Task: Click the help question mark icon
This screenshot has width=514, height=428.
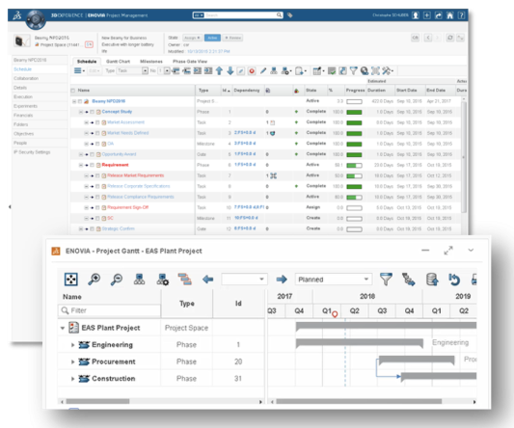Action: [461, 15]
